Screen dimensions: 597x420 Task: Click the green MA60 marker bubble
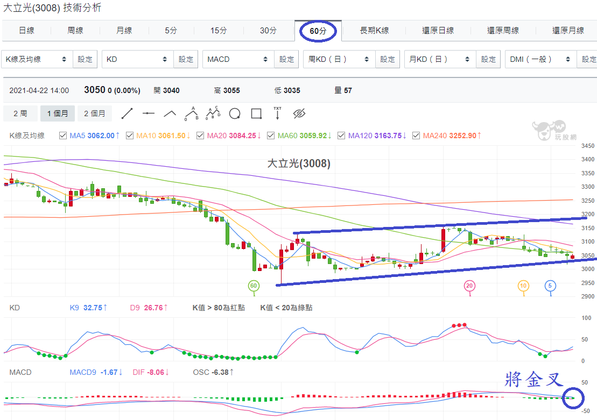coord(254,286)
